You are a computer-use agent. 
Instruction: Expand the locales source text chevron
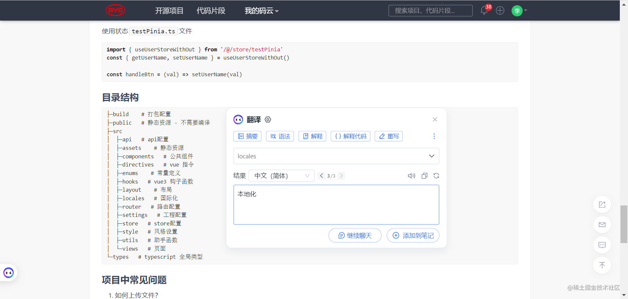(x=432, y=156)
